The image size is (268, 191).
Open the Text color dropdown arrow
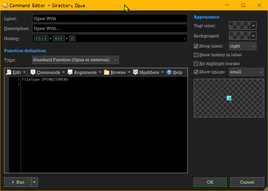[x=253, y=26]
